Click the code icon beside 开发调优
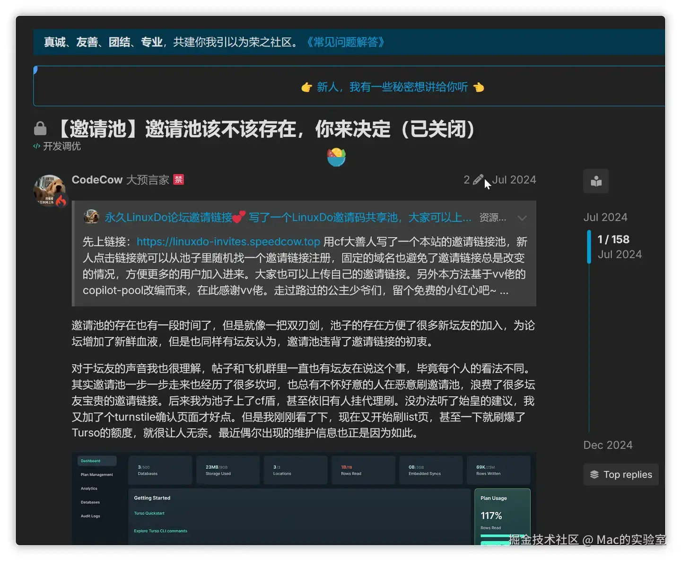681x561 pixels. point(37,146)
